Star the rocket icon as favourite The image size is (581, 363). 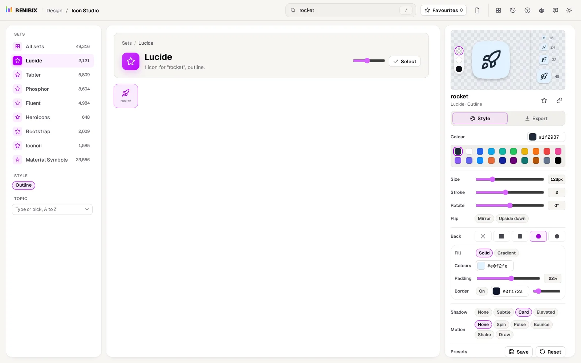tap(544, 101)
